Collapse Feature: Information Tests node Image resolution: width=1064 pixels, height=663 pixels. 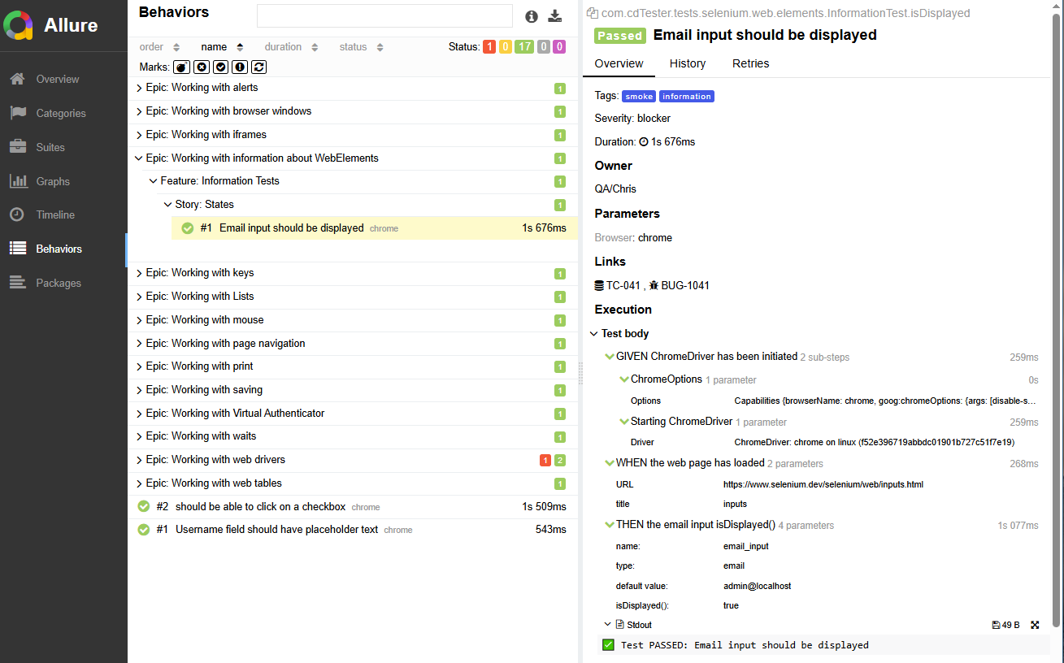pos(360,181)
